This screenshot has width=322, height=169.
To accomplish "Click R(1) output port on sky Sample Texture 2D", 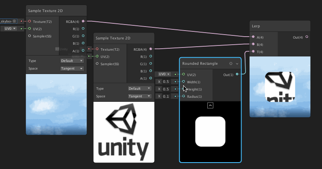I will pos(83,29).
